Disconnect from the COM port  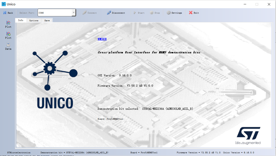[x=116, y=13]
